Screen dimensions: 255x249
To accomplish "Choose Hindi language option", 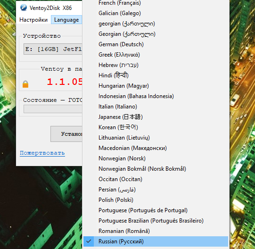I will pos(156,75).
